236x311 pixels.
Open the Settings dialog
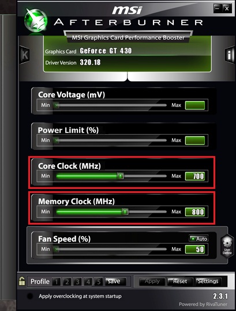click(x=208, y=282)
